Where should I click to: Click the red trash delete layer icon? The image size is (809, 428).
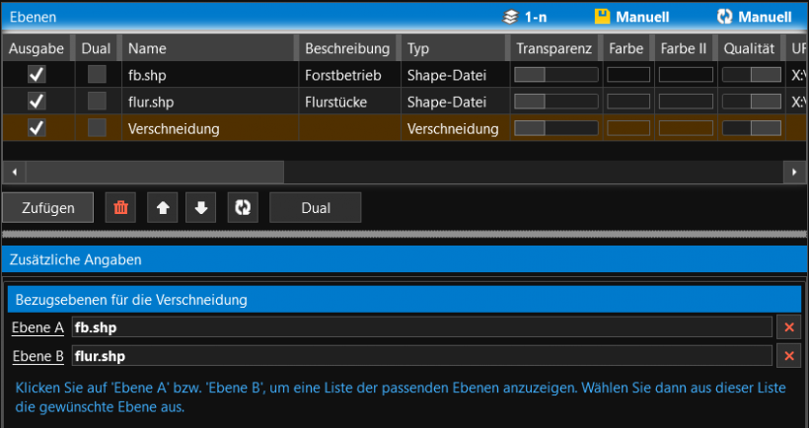click(120, 208)
